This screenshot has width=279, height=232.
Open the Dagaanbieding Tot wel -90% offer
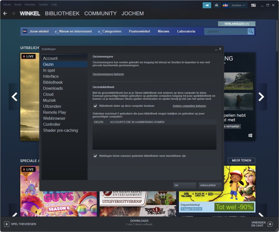(x=217, y=189)
